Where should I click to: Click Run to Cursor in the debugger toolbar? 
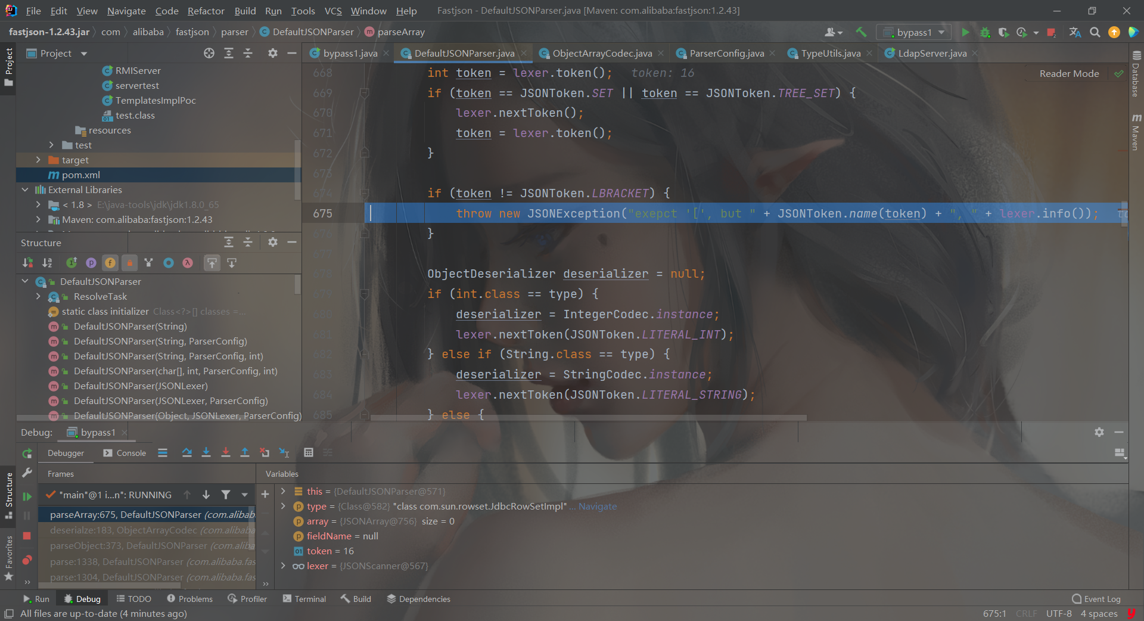click(284, 453)
